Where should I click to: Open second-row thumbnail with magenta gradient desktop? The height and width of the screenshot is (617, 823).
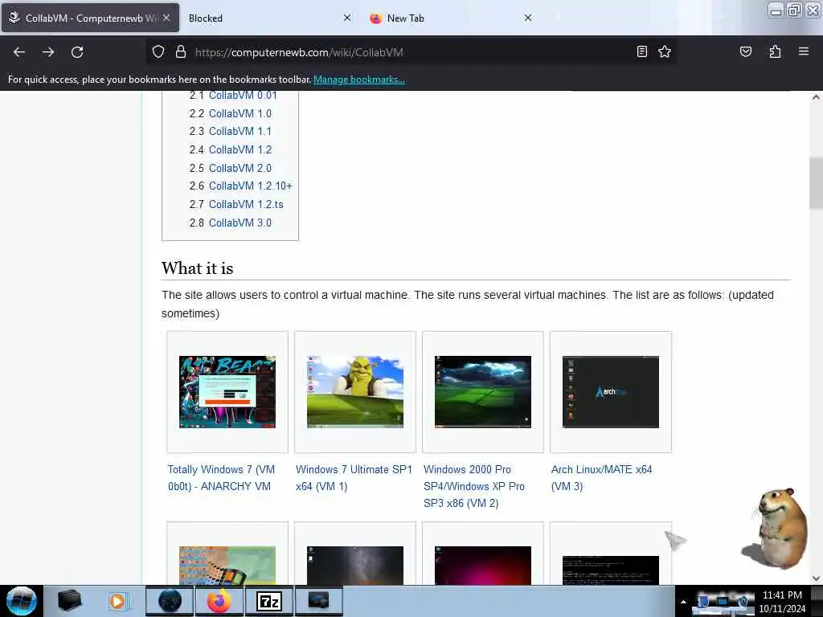pyautogui.click(x=483, y=566)
